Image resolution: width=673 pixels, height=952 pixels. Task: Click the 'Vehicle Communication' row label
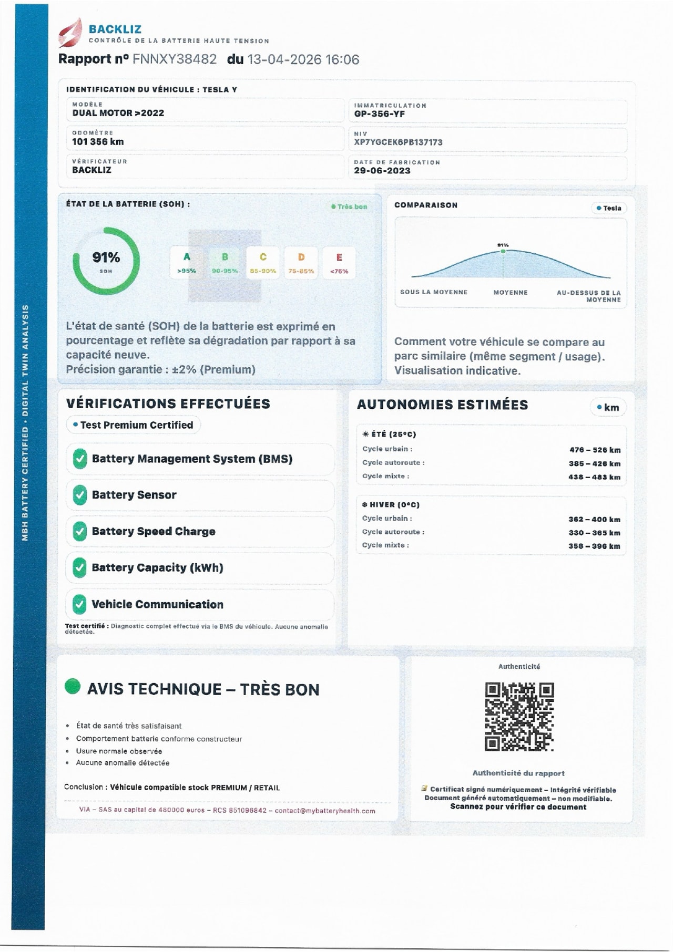[x=158, y=604]
